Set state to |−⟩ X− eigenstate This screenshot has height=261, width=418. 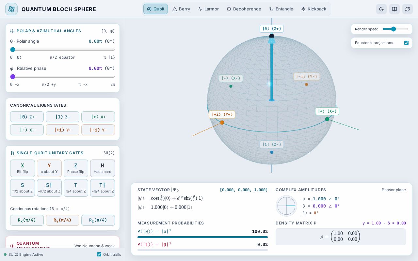(27, 130)
